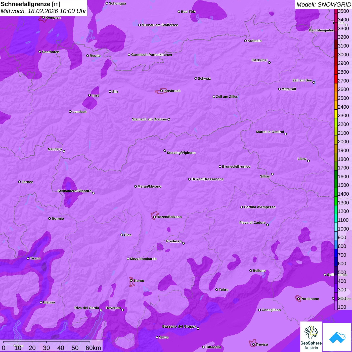The width and height of the screenshot is (352, 352).
Task: Select the Pordenone marker dot
Action: coord(298,299)
